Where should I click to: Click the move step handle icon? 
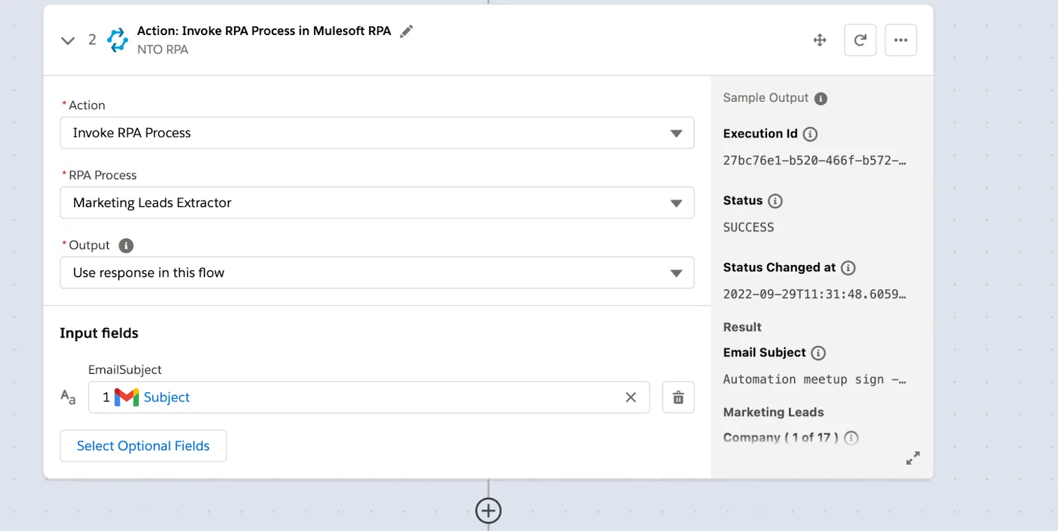[820, 40]
